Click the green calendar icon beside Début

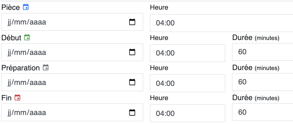(27, 38)
